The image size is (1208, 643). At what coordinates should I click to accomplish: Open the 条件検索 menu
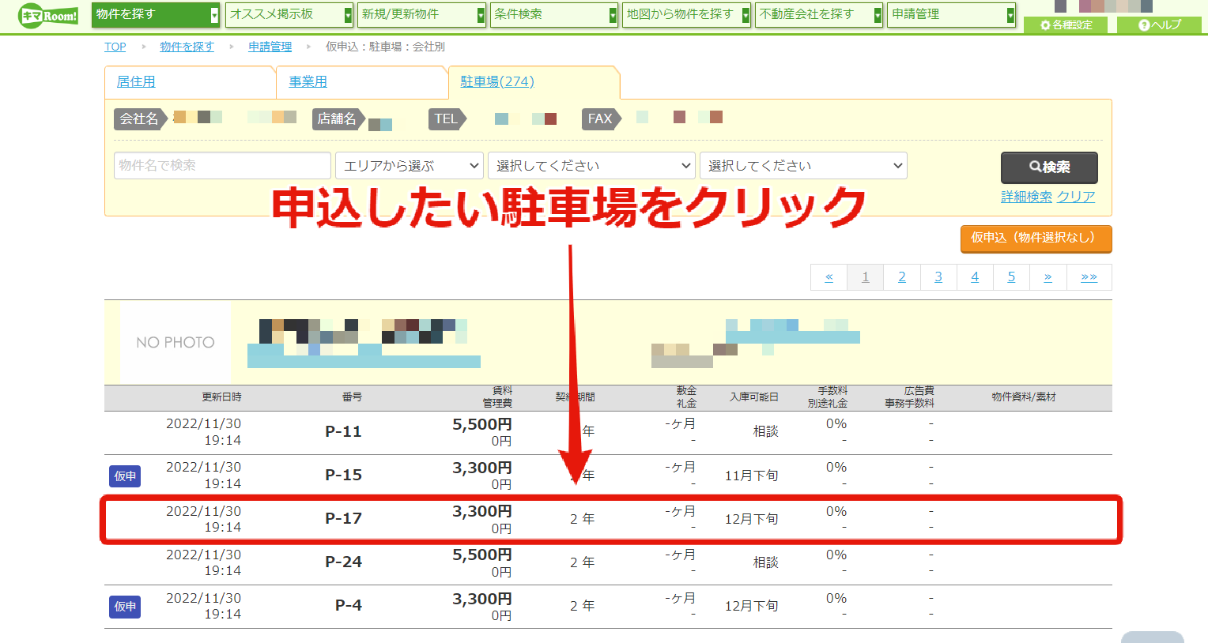tap(554, 14)
